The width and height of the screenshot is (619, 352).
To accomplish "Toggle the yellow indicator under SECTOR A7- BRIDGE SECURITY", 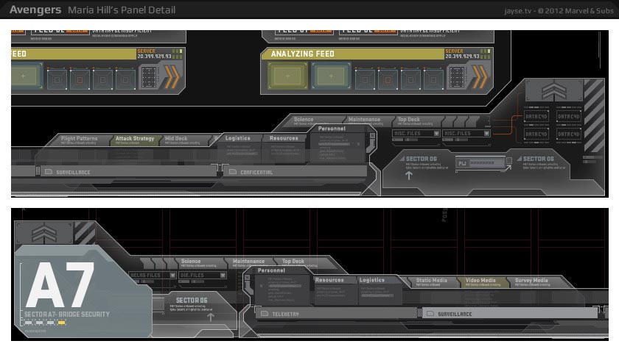I will [x=62, y=323].
